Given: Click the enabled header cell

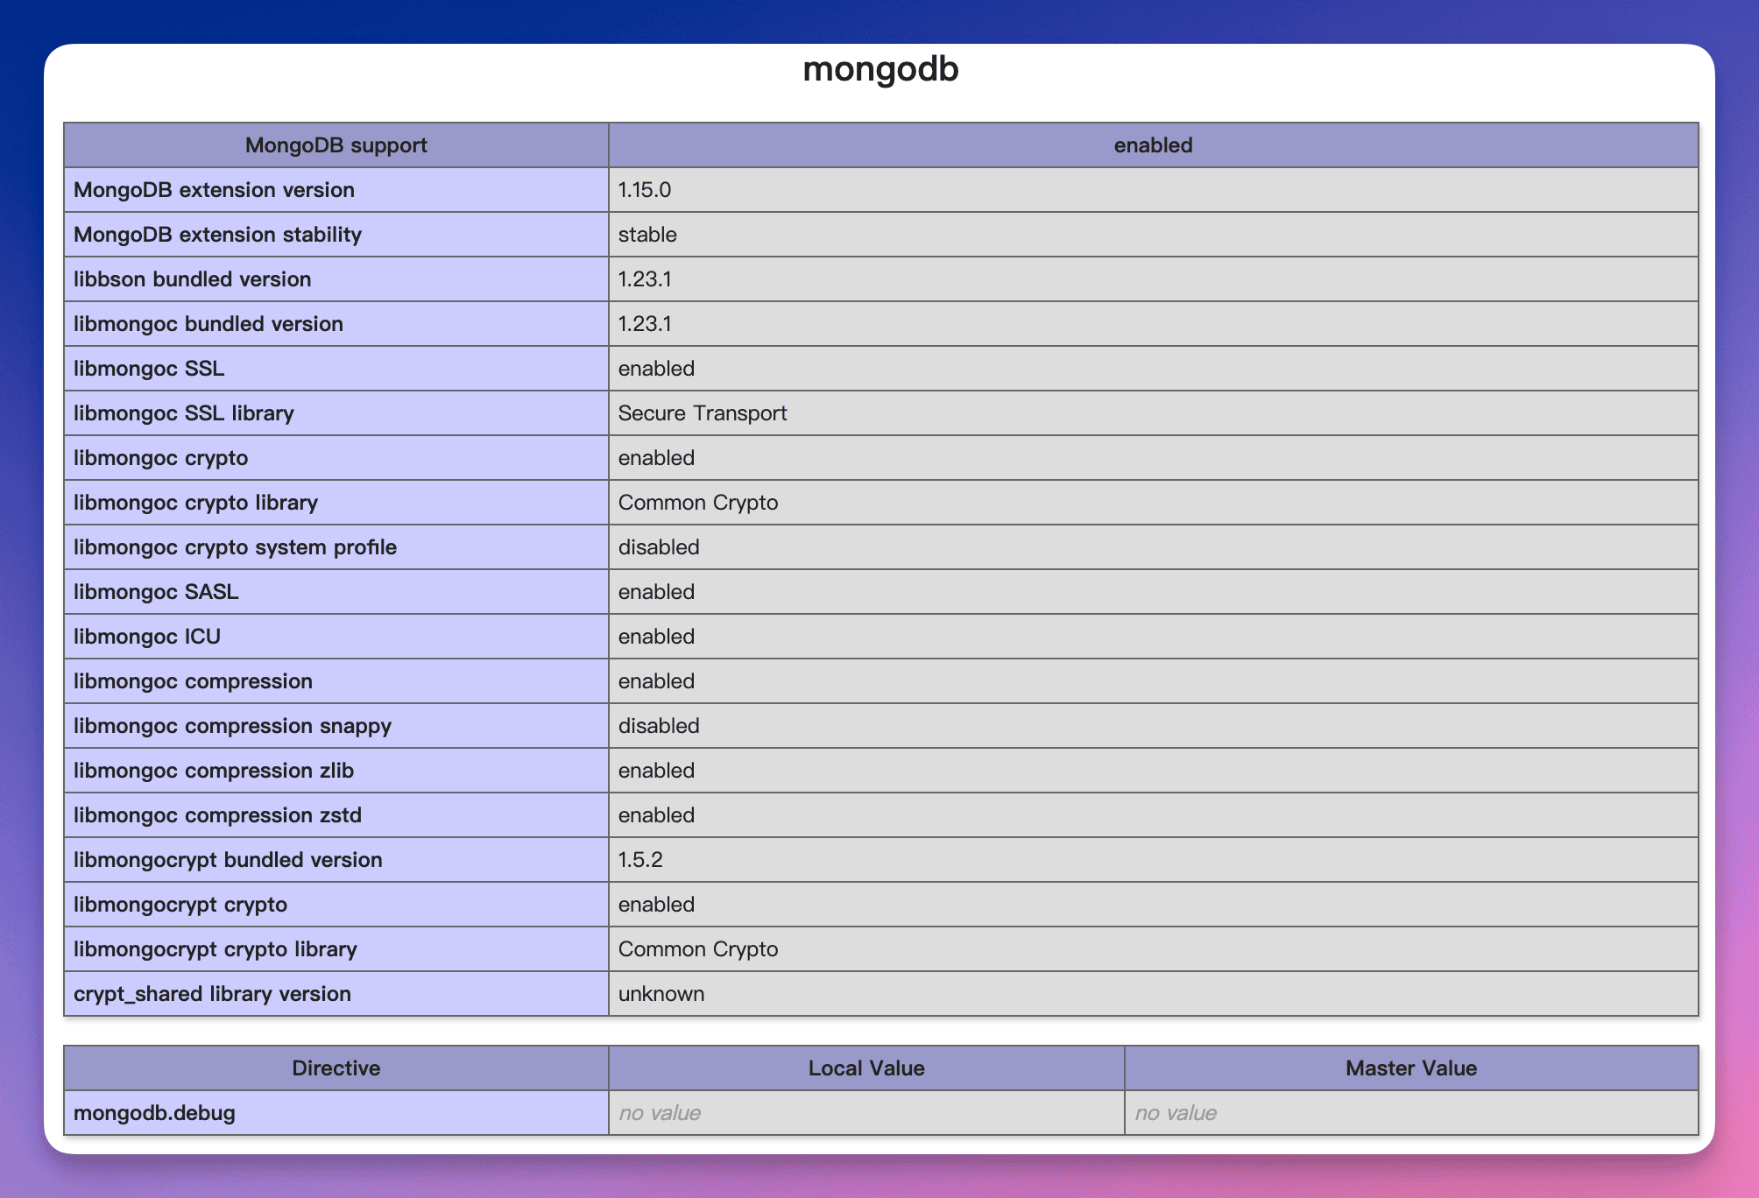Looking at the screenshot, I should 1153,145.
